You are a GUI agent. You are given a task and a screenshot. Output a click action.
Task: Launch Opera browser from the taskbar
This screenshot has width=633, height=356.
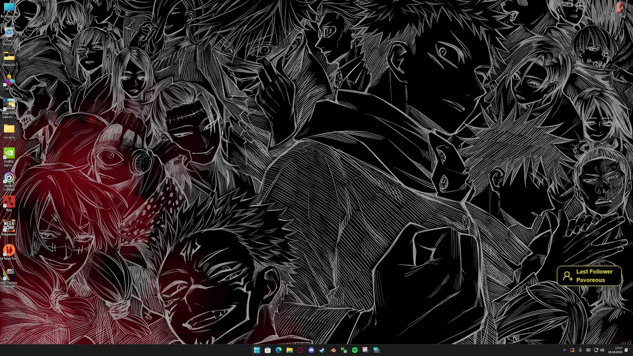(300, 350)
